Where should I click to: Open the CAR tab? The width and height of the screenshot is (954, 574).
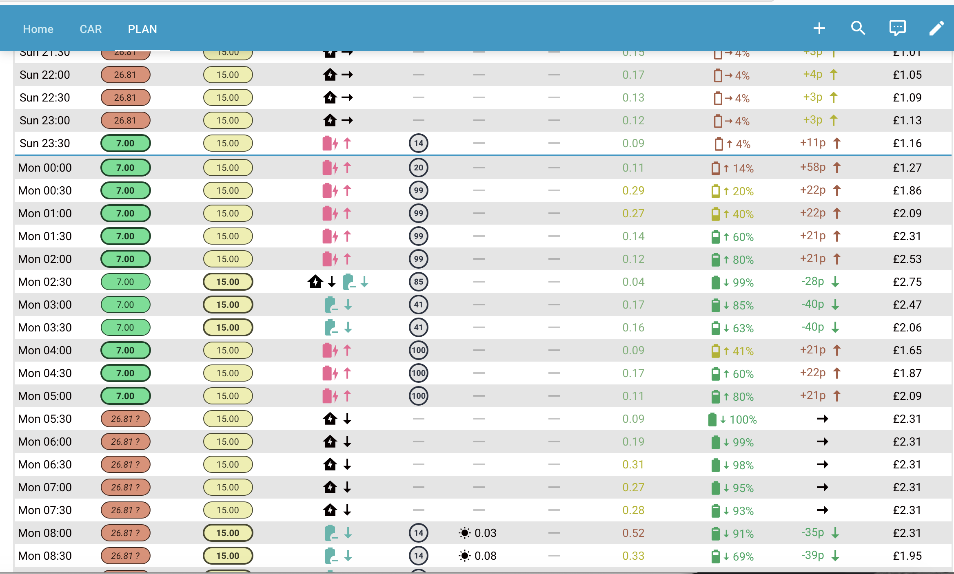(91, 29)
